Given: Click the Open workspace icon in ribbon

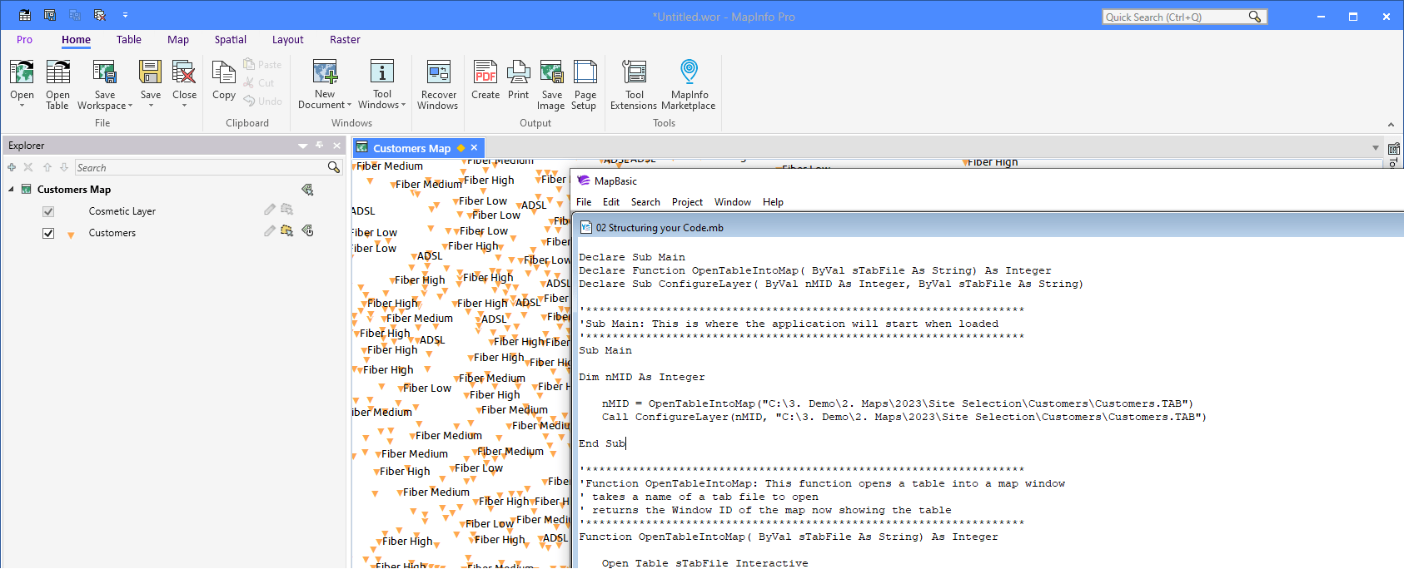Looking at the screenshot, I should pyautogui.click(x=22, y=72).
